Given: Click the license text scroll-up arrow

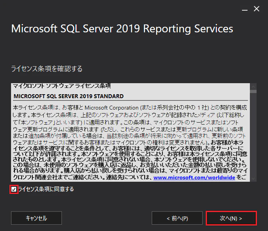Looking at the screenshot, I should pos(253,87).
